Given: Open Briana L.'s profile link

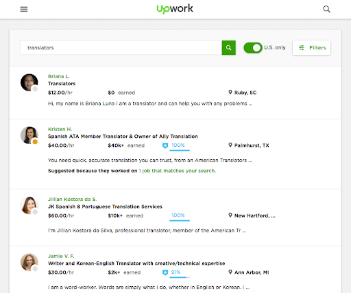Looking at the screenshot, I should coord(59,76).
